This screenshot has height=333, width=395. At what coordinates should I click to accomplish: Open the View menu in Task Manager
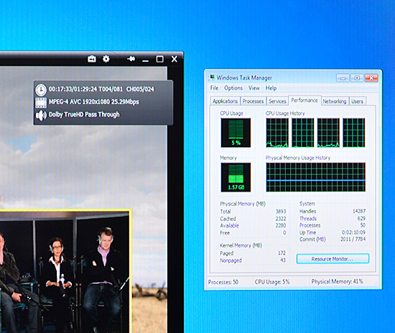tap(254, 88)
